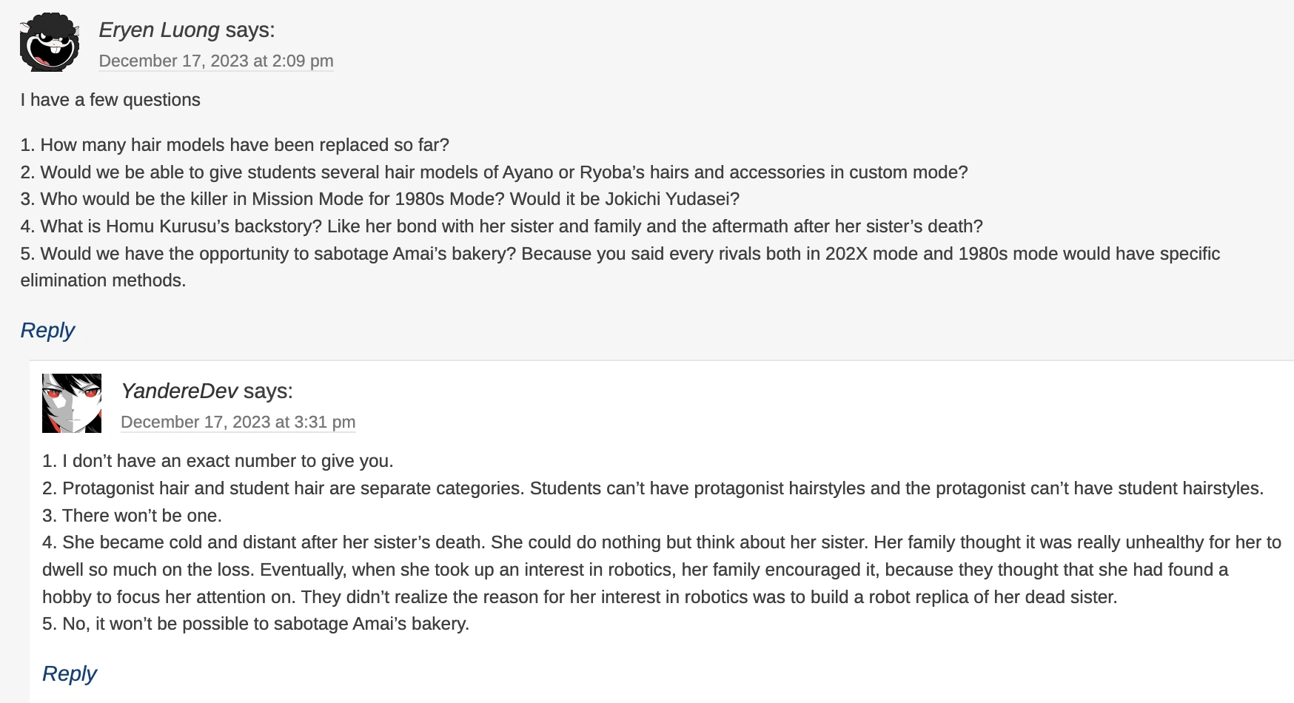Click YandereDev's red-eyed anime avatar
Screen dimensions: 1294x703
[x=72, y=403]
